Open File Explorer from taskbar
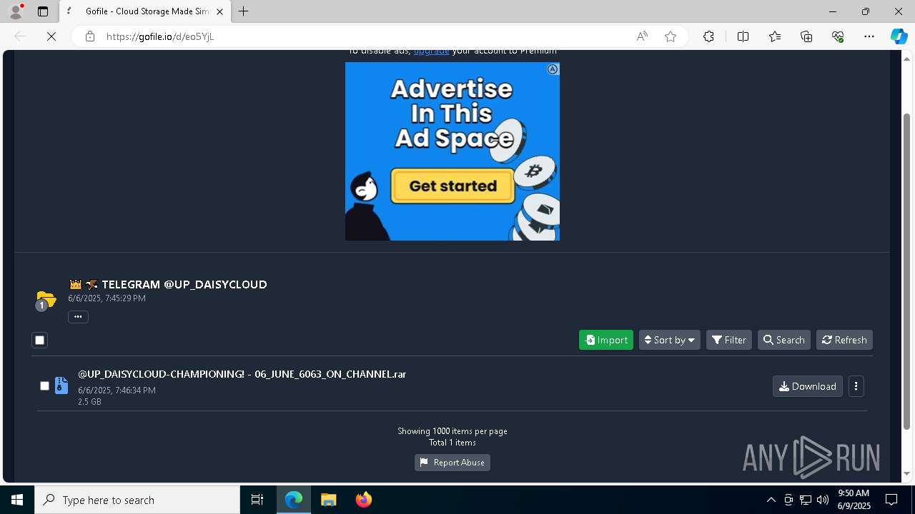The width and height of the screenshot is (915, 514). tap(329, 500)
